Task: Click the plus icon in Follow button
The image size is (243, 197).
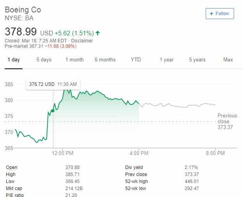Action: tap(211, 14)
